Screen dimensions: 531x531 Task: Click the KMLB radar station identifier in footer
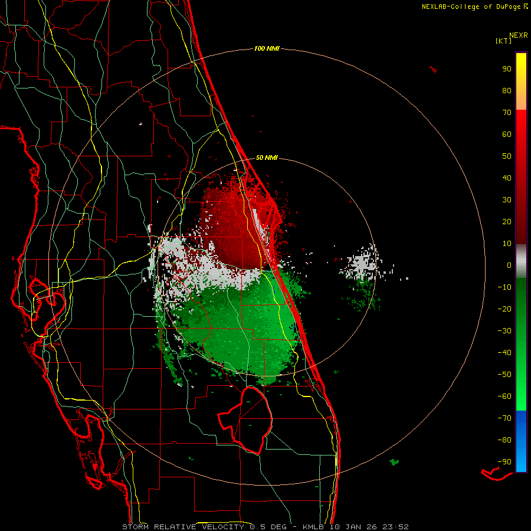pos(313,527)
